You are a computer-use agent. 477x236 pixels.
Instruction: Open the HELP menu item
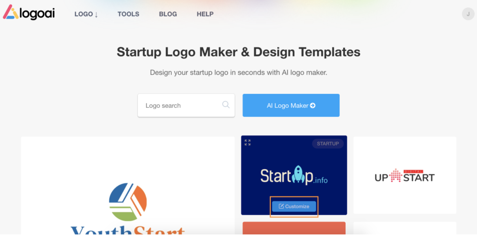205,14
